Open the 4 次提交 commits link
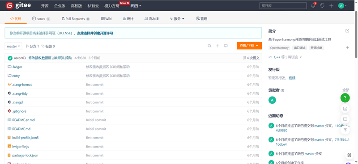The height and width of the screenshot is (164, 358). (x=251, y=58)
